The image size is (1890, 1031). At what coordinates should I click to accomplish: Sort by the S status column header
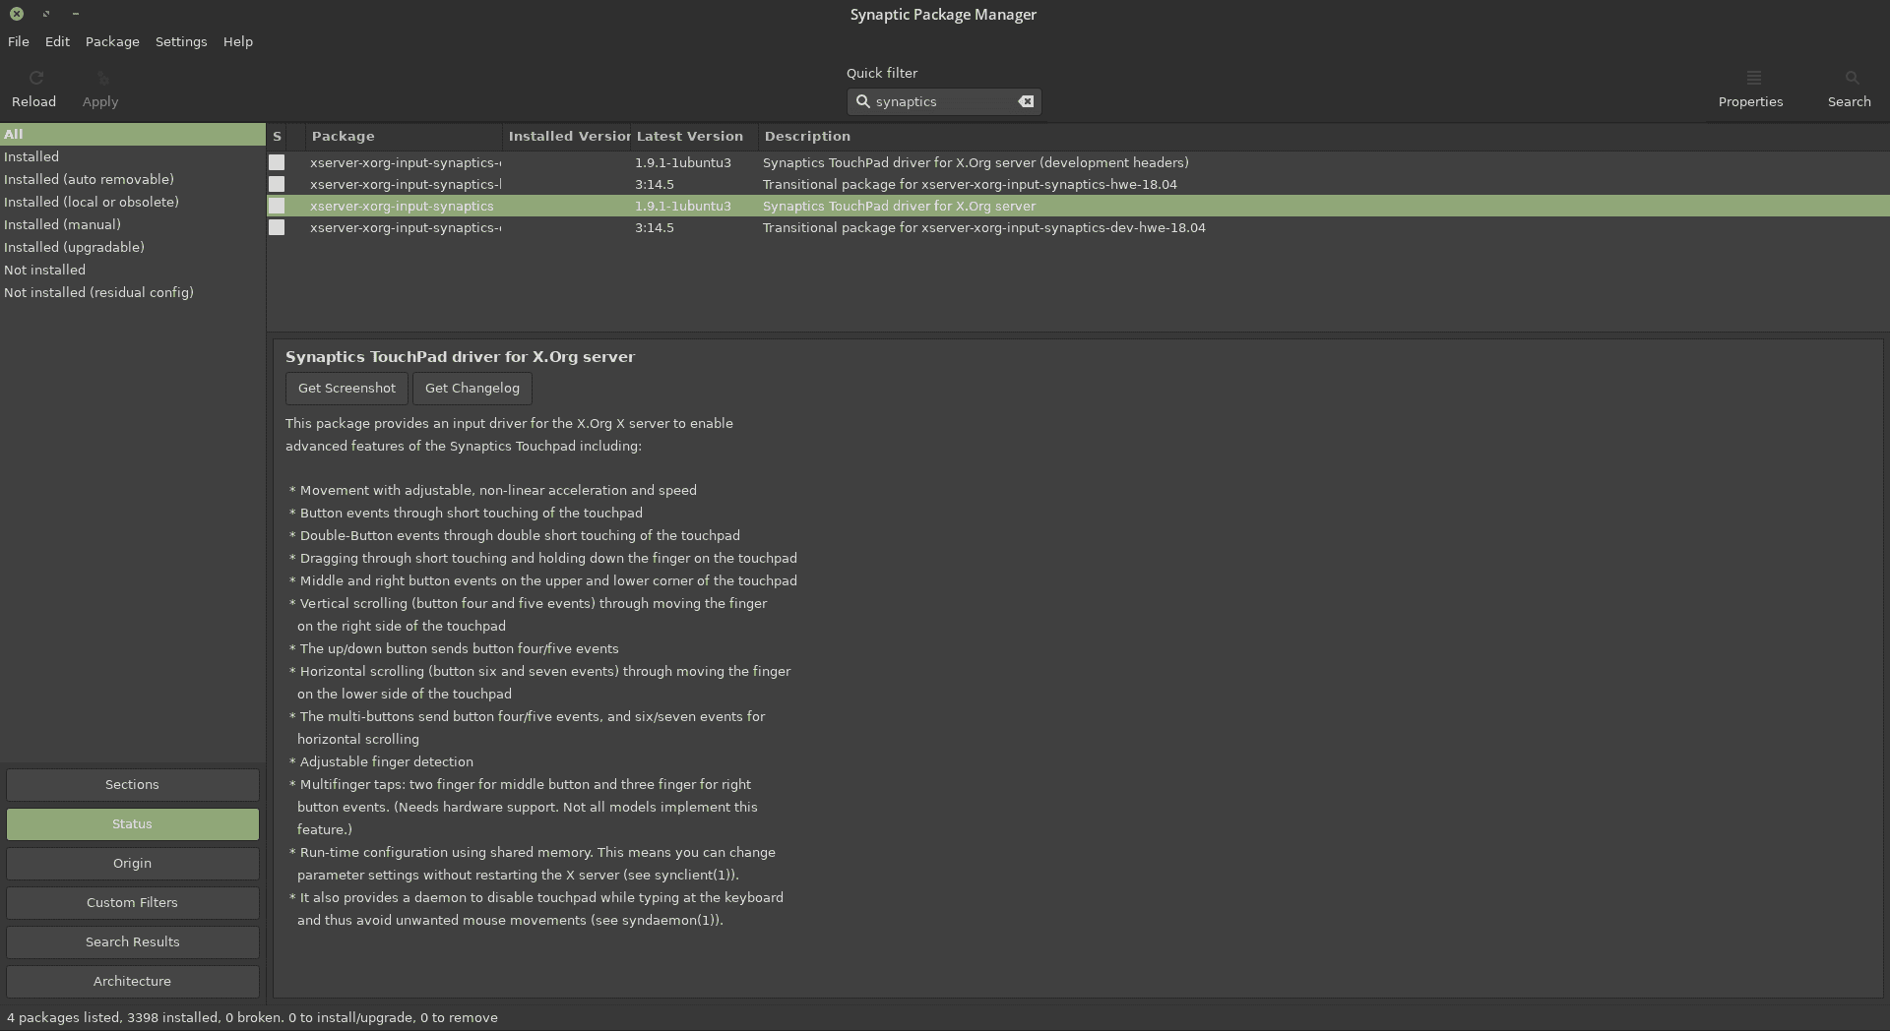pyautogui.click(x=278, y=136)
